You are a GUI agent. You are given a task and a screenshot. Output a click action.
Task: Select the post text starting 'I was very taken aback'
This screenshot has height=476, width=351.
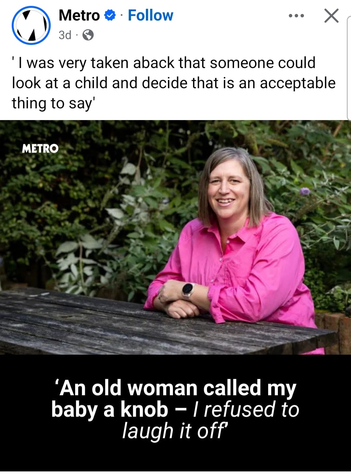pyautogui.click(x=174, y=83)
